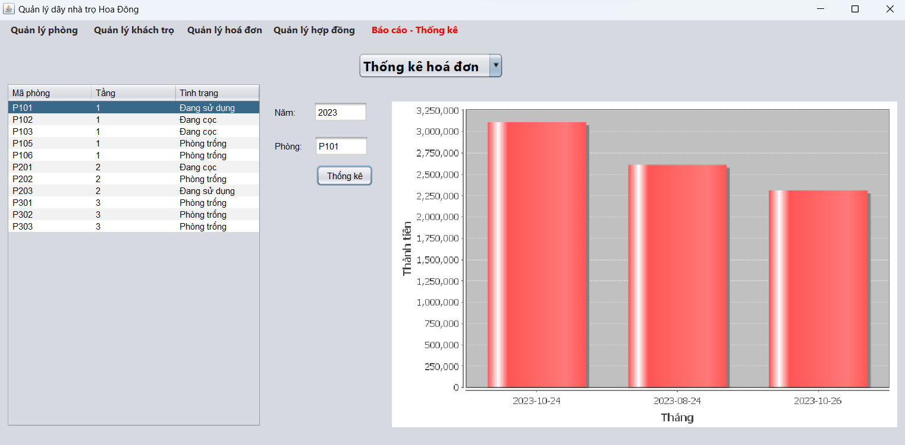This screenshot has width=905, height=445.
Task: Select room row P203
Action: (x=134, y=191)
